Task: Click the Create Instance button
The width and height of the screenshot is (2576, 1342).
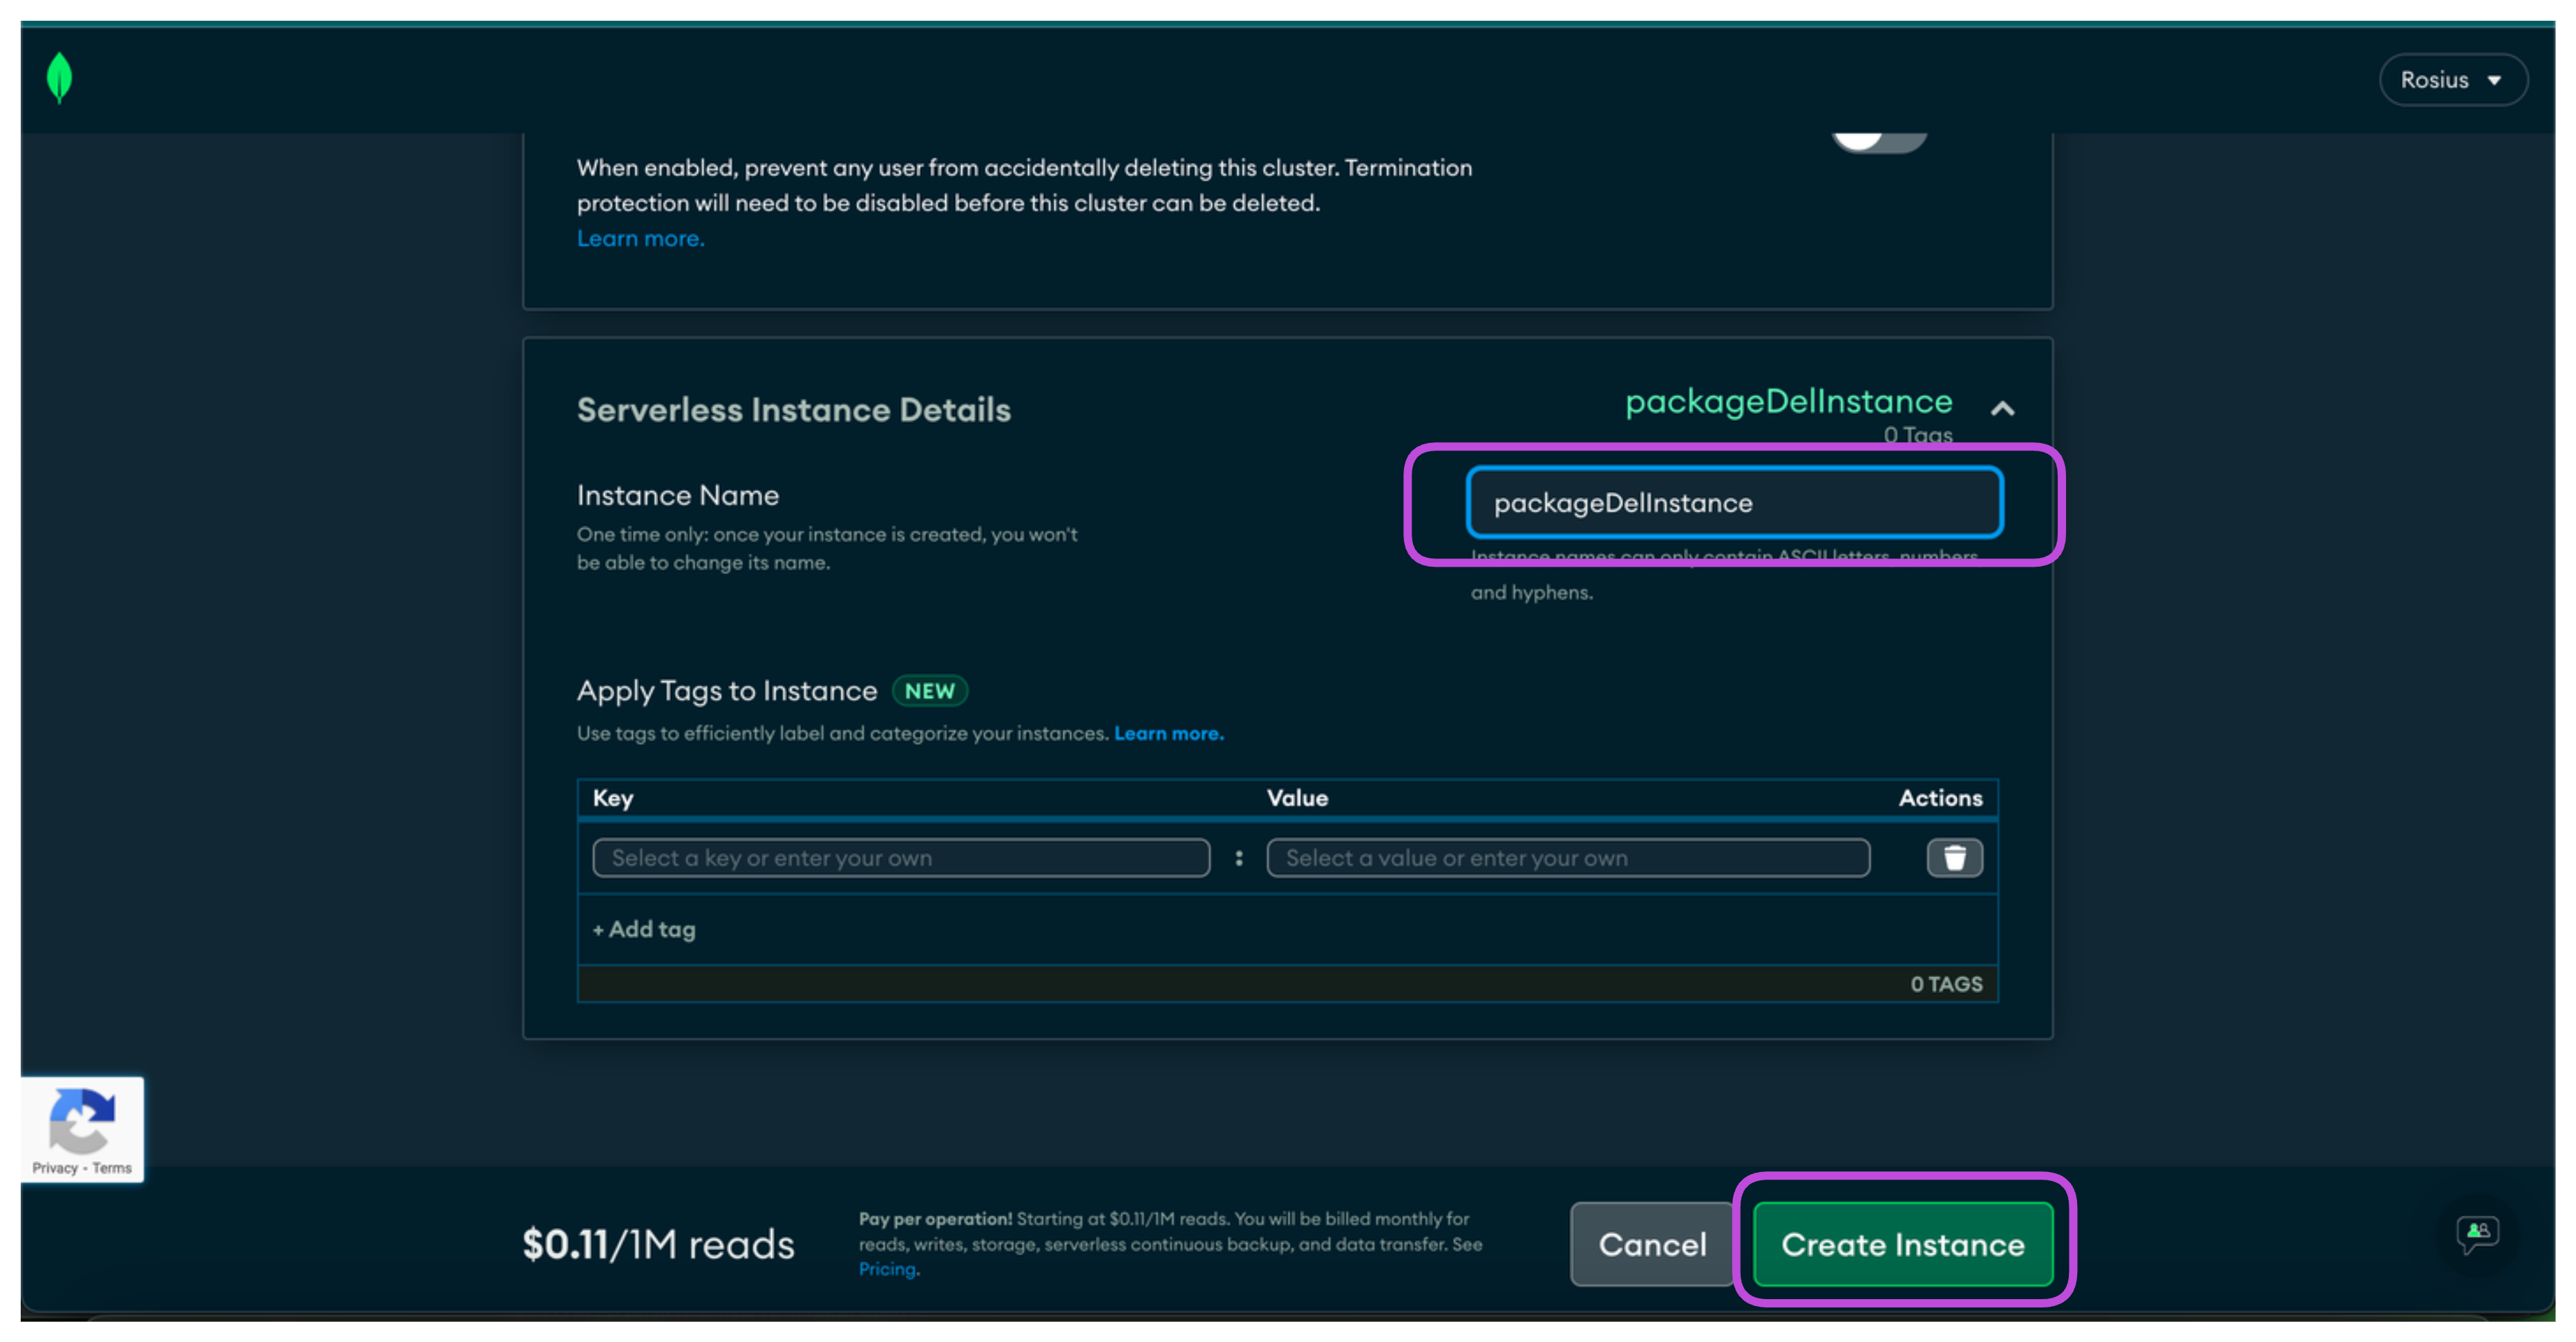Action: [1902, 1244]
